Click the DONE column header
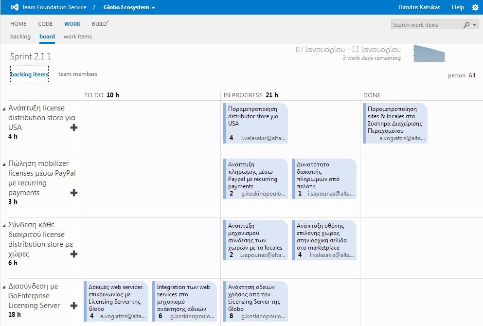This screenshot has width=483, height=326. point(372,95)
